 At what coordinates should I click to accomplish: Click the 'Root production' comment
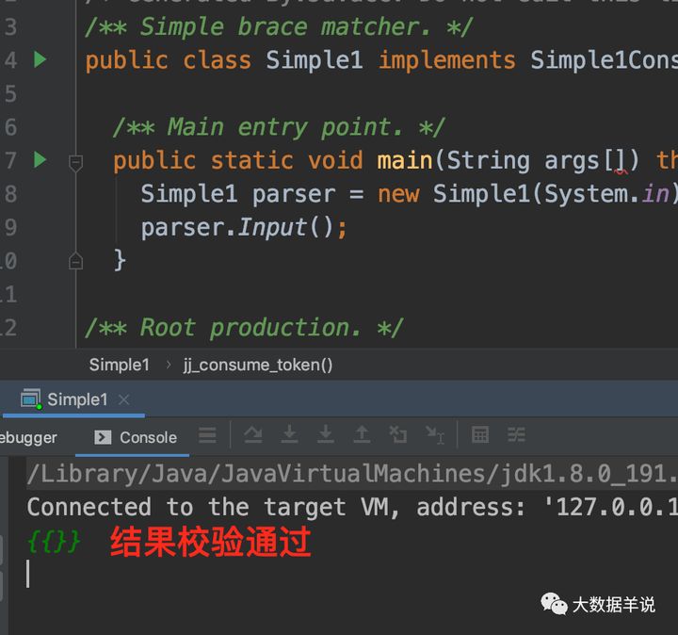[244, 328]
